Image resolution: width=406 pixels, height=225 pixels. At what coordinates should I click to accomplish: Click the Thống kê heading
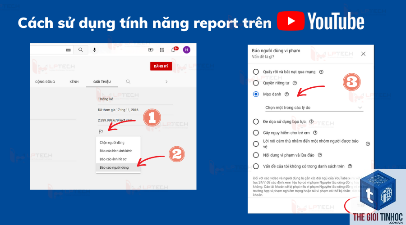pos(106,99)
